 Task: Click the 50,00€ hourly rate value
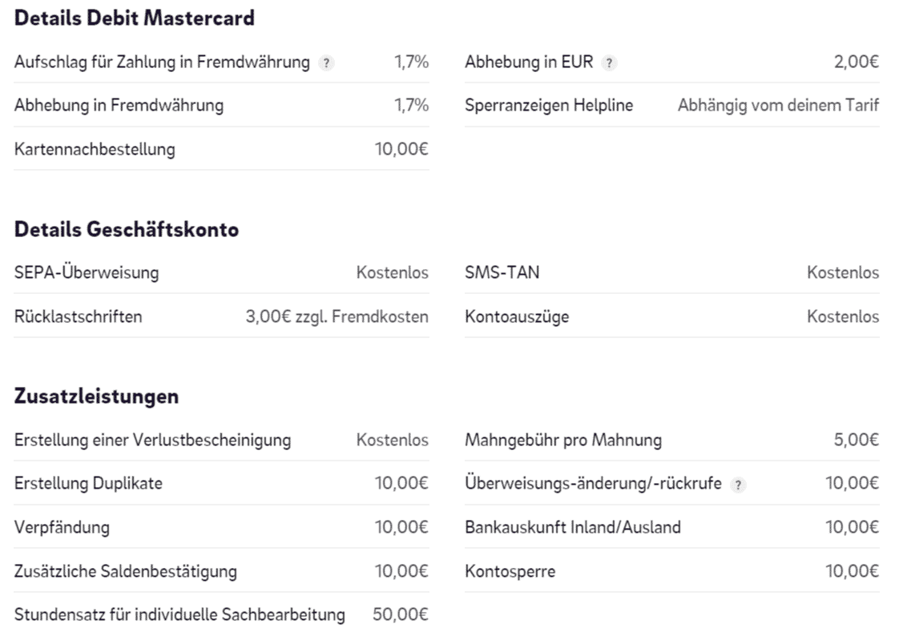click(x=401, y=615)
